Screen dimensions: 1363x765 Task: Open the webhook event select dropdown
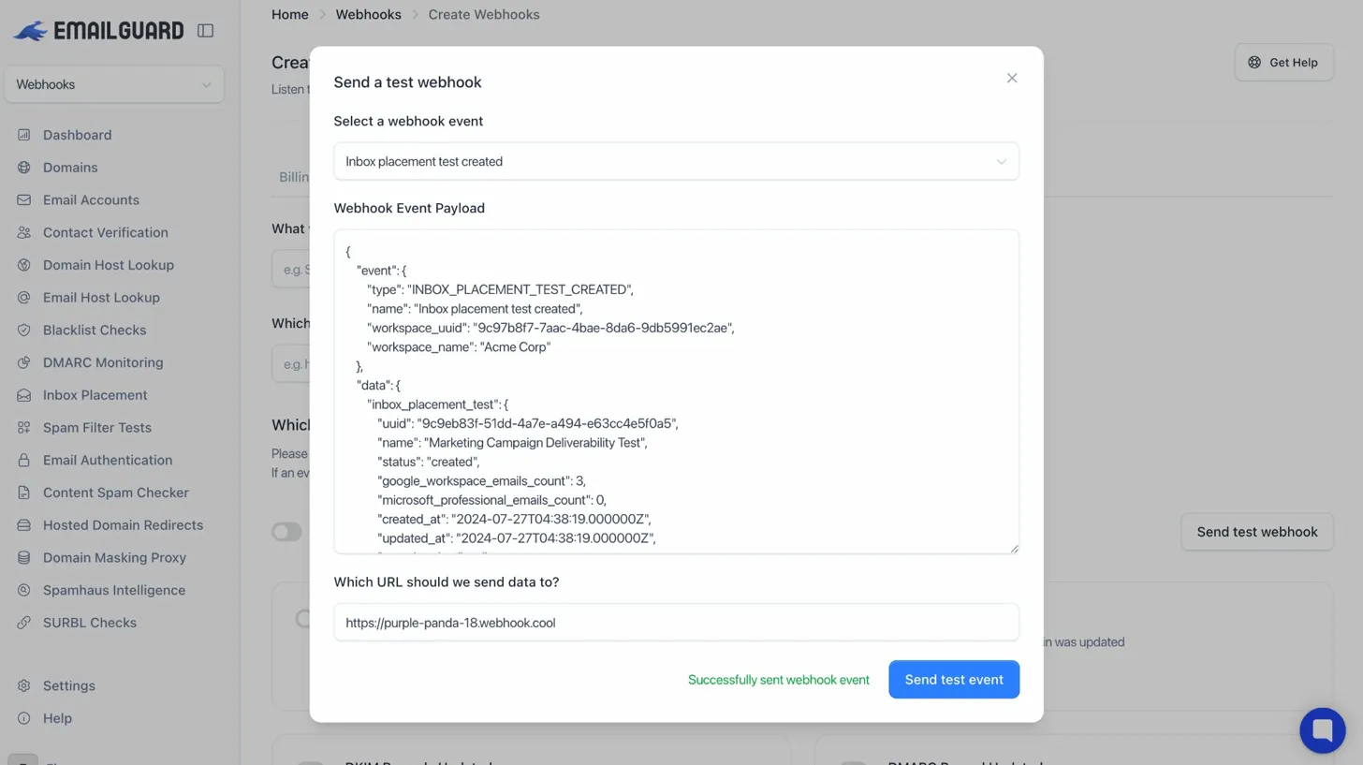pos(676,162)
